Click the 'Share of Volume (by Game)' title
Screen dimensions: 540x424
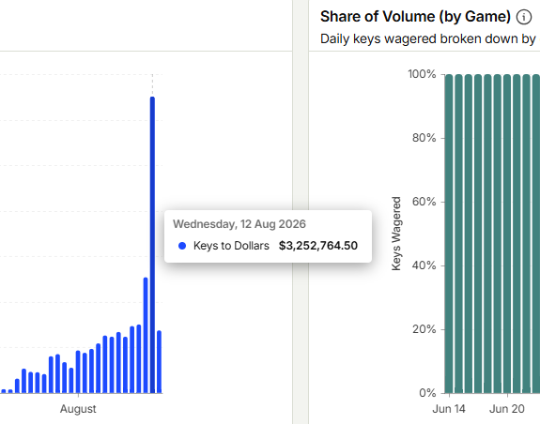coord(415,17)
